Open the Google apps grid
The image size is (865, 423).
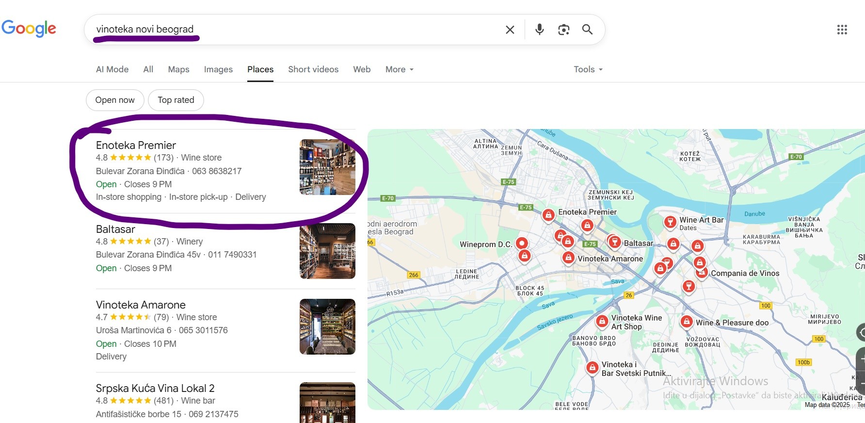(x=842, y=30)
